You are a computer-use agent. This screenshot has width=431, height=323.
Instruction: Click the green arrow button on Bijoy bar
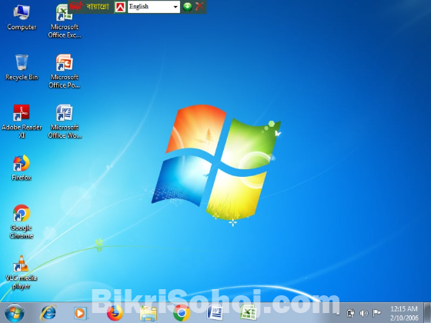188,6
